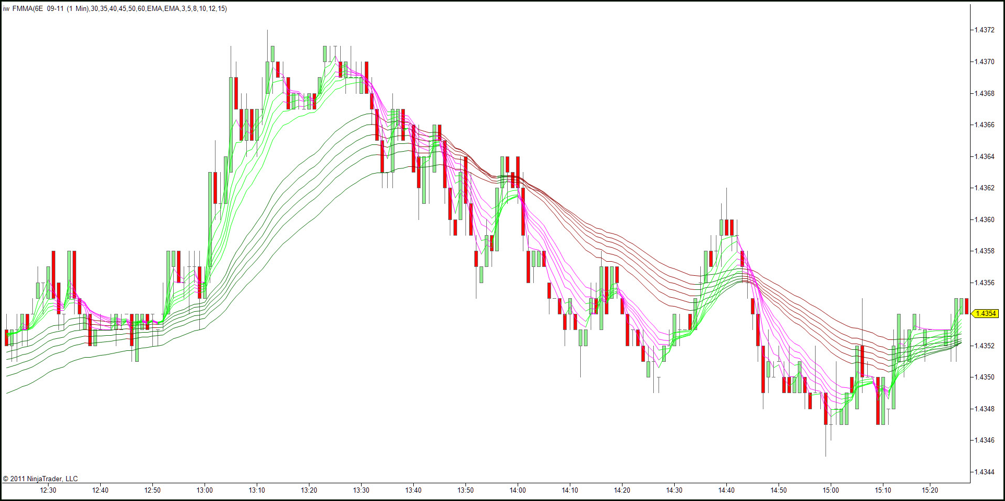Click the 2011 NinjaTrader, LLC copyright text

(40, 479)
